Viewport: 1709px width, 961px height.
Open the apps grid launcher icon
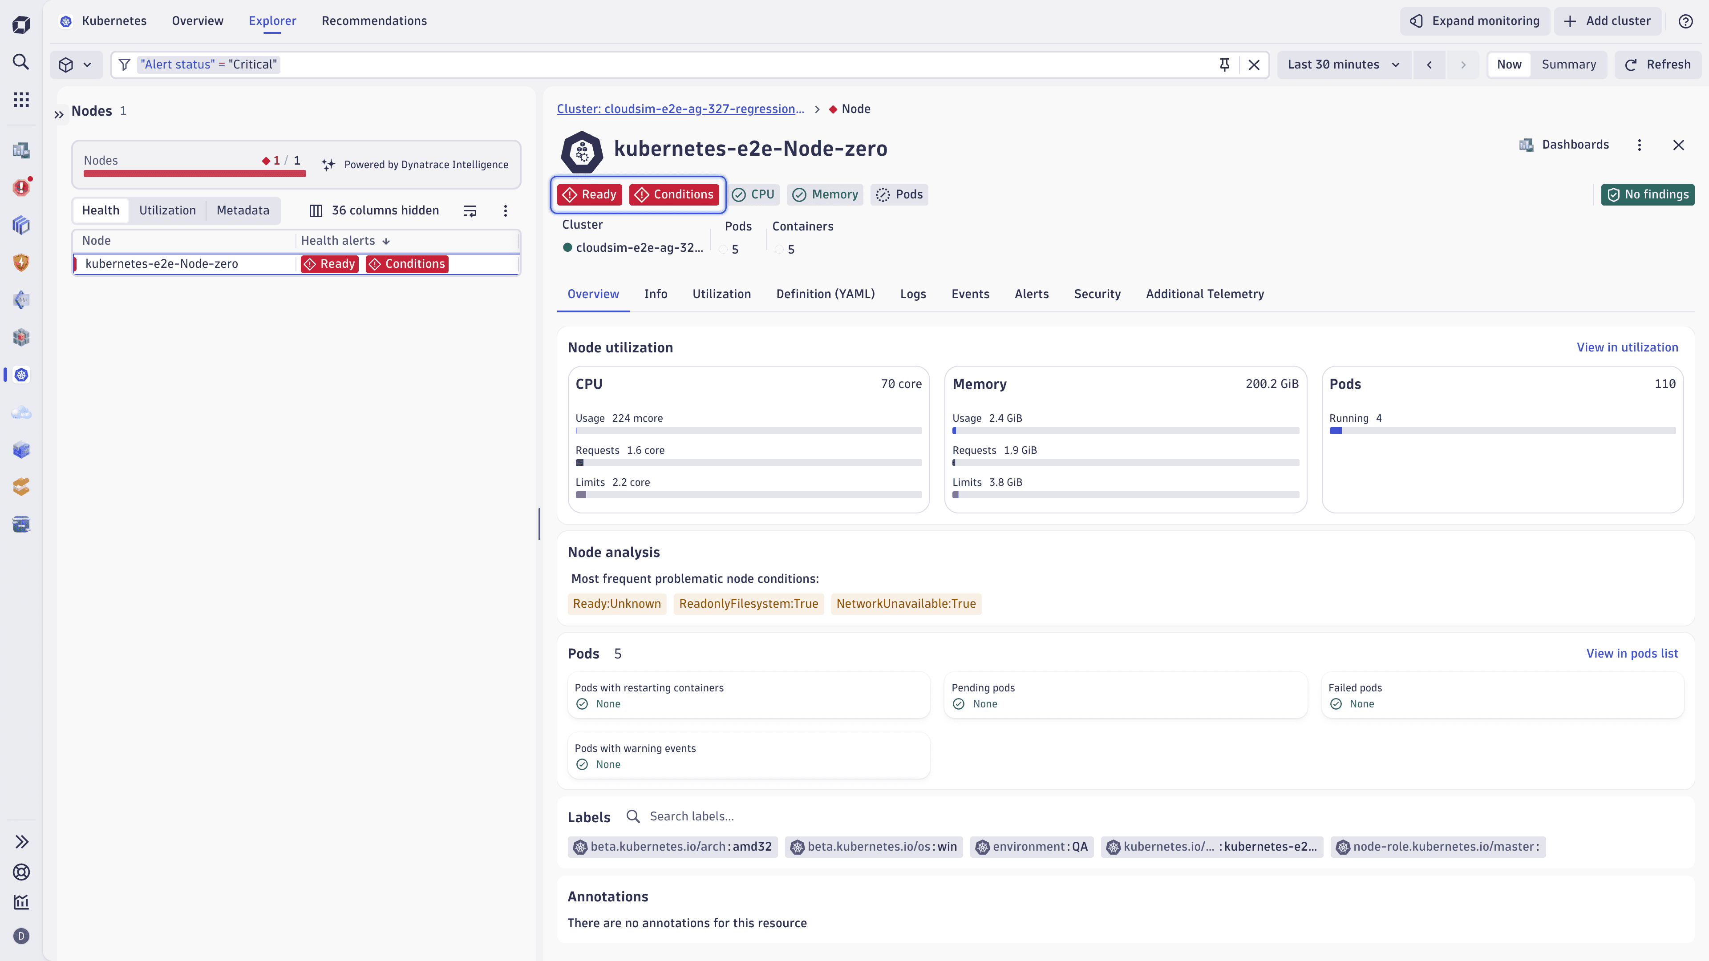coord(21,100)
